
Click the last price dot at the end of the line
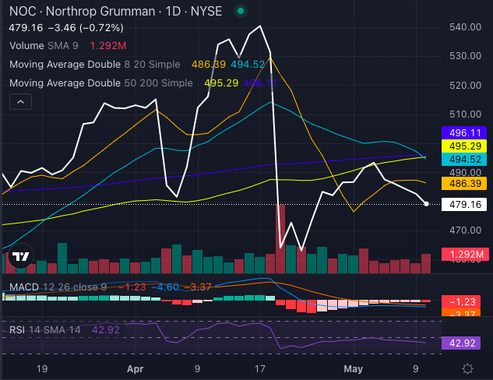coord(426,204)
